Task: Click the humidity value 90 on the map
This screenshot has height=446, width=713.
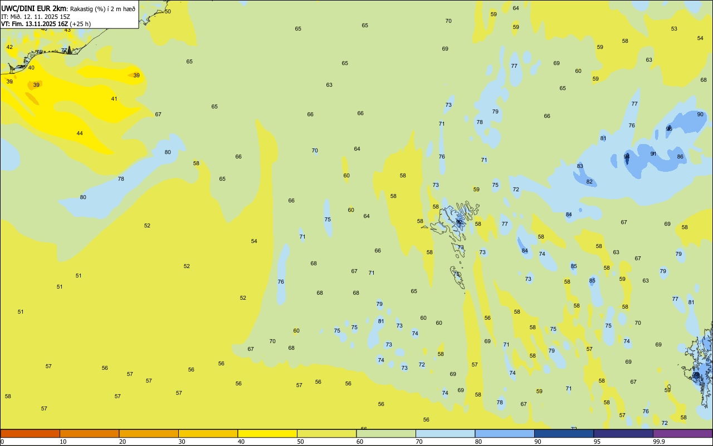Action: tap(700, 115)
